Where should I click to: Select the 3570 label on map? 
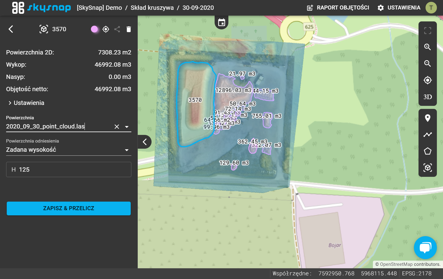click(195, 100)
